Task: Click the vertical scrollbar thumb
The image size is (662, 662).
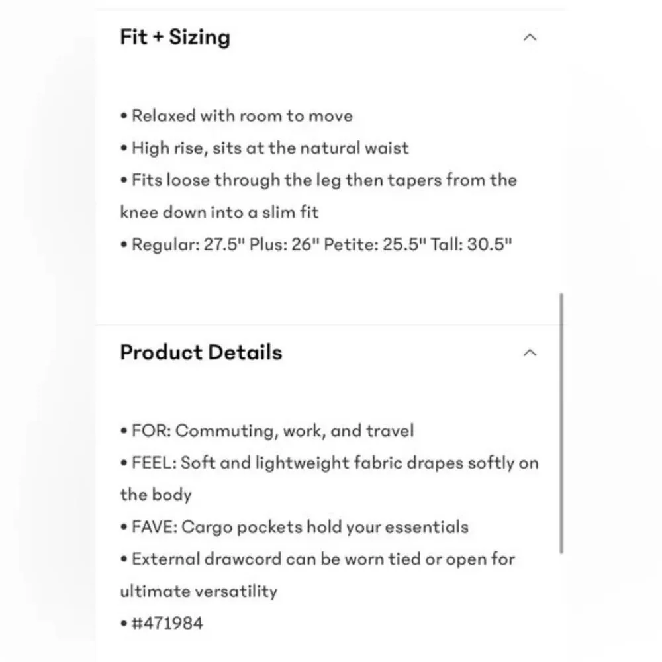Action: [x=562, y=424]
